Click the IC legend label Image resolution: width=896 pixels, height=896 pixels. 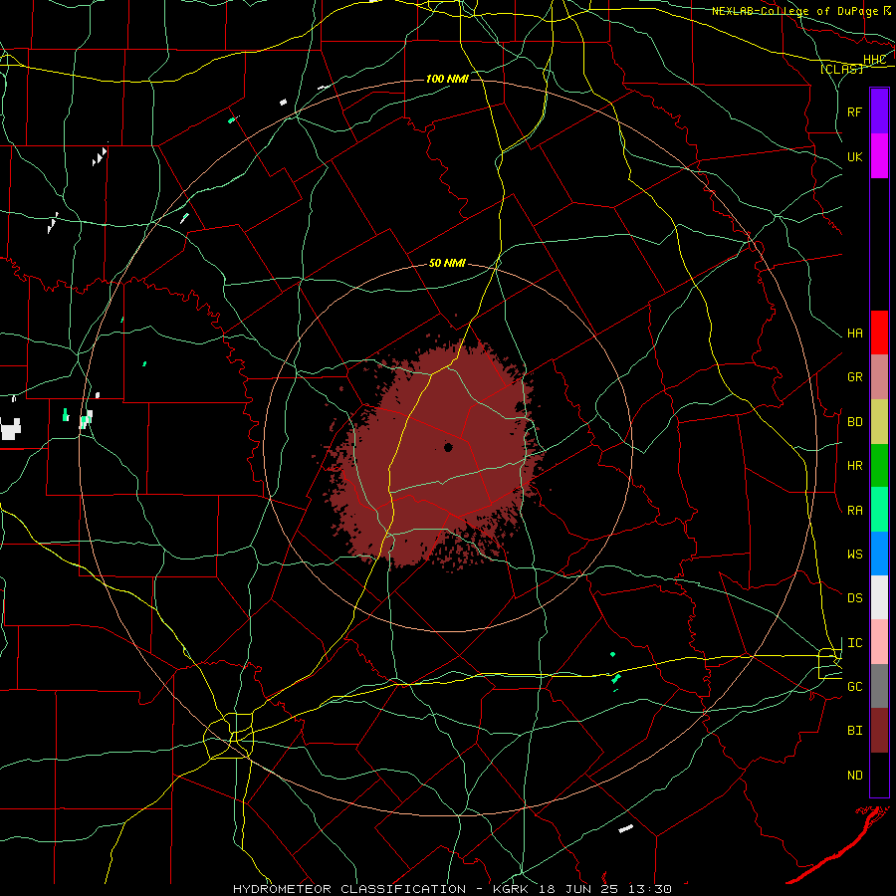coord(854,643)
